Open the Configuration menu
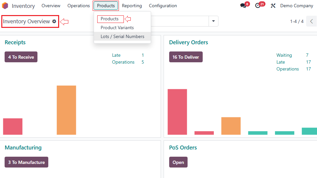 tap(163, 6)
